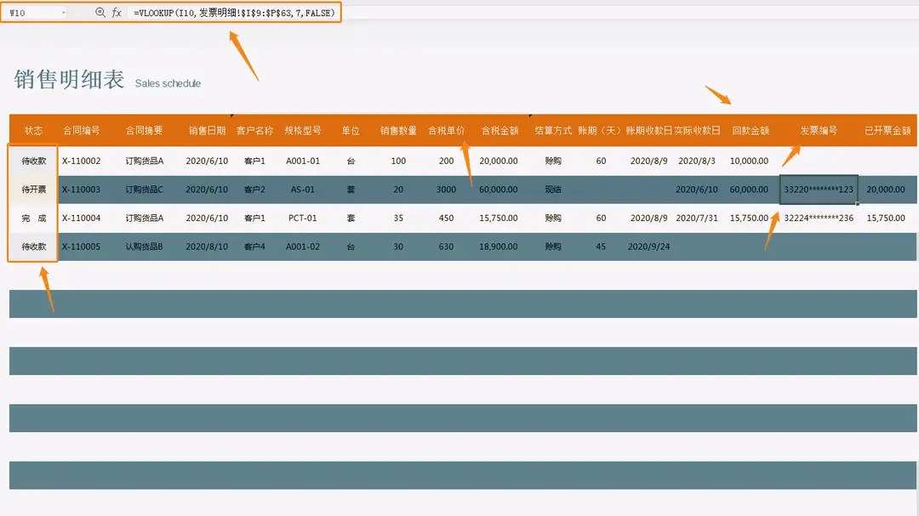Select the 规格型号 column header
The height and width of the screenshot is (516, 919).
(x=303, y=131)
